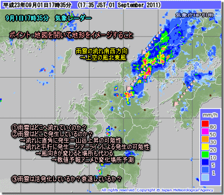
Task: Click the dark blue 5 mm/h legend swatch
Action: (205, 162)
